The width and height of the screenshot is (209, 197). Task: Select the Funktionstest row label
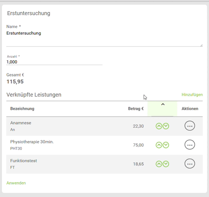click(x=23, y=161)
